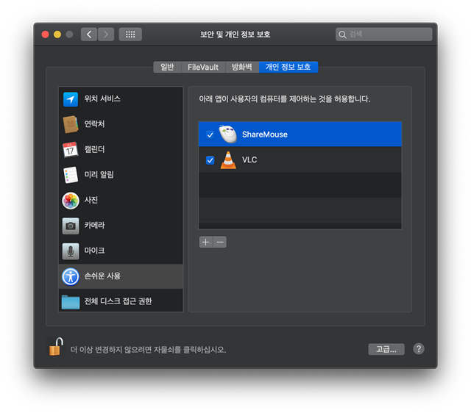Screen dimensions: 471x413
Task: Go forward with the right chevron
Action: click(x=106, y=35)
